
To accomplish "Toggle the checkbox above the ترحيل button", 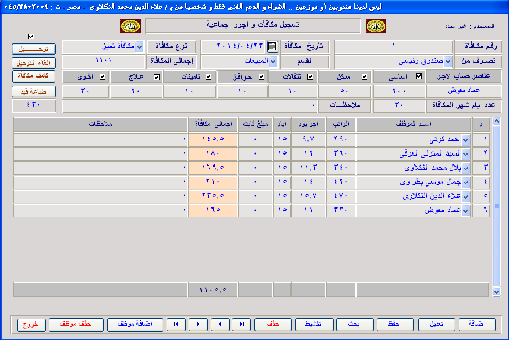I will click(x=31, y=36).
